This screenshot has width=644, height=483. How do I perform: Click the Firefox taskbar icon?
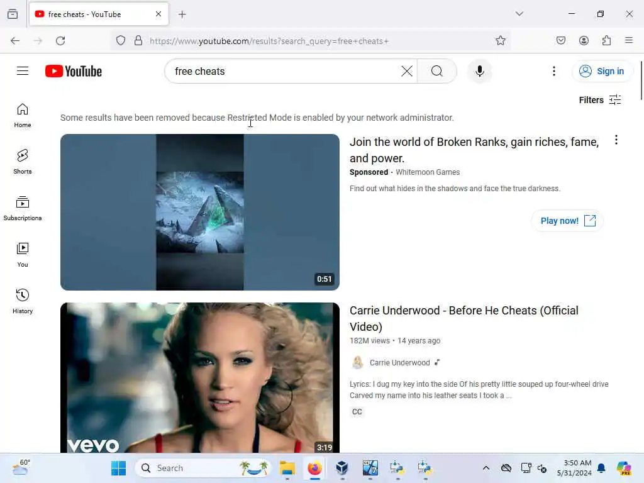click(314, 468)
